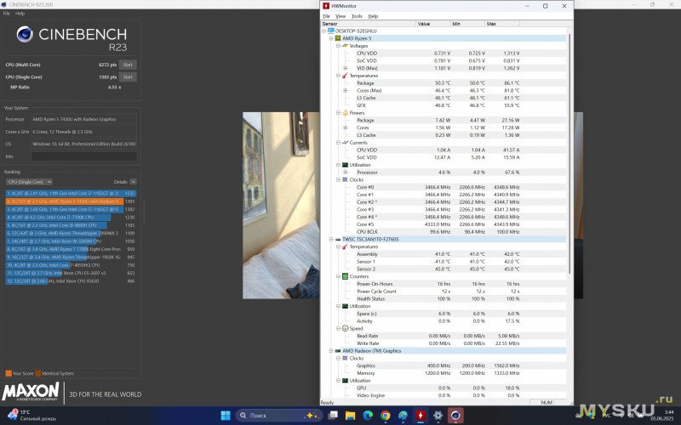Open the Tools menu in HWMonitor
Image resolution: width=681 pixels, height=425 pixels.
357,16
